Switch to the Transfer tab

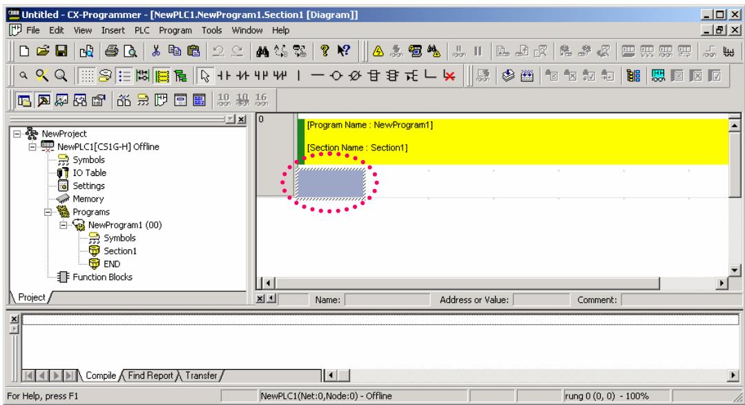click(x=201, y=375)
